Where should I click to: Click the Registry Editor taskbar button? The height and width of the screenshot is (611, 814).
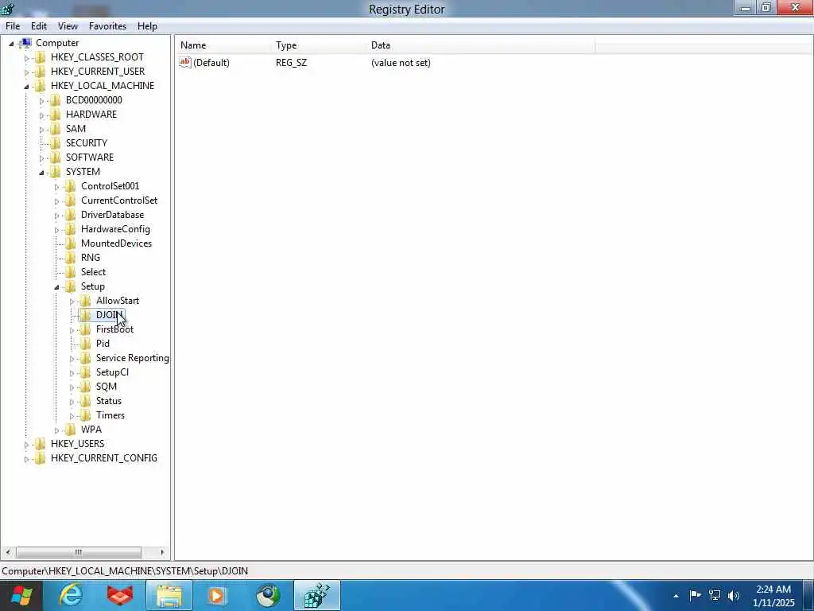[x=317, y=595]
